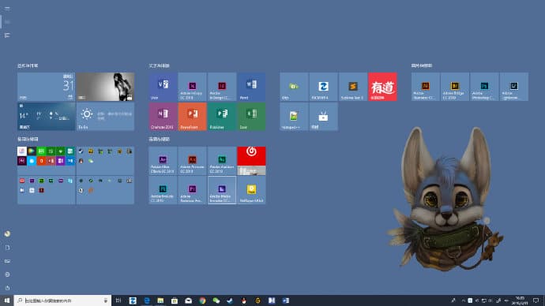Launch Google Chrome from the taskbar
The image size is (545, 306).
(x=202, y=300)
